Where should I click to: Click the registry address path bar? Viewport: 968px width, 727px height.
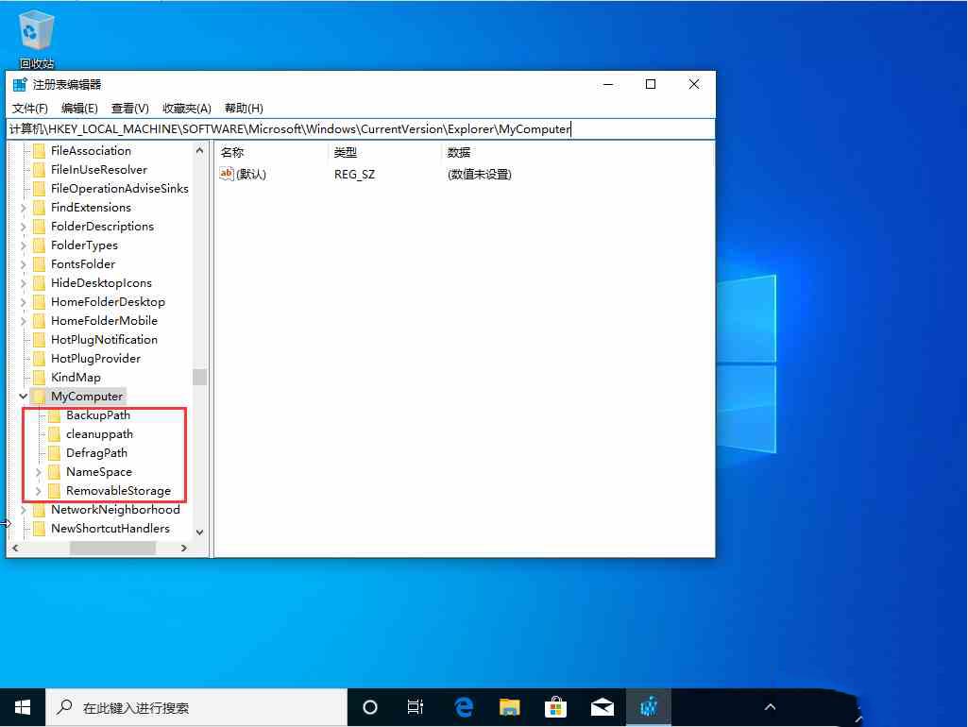361,129
